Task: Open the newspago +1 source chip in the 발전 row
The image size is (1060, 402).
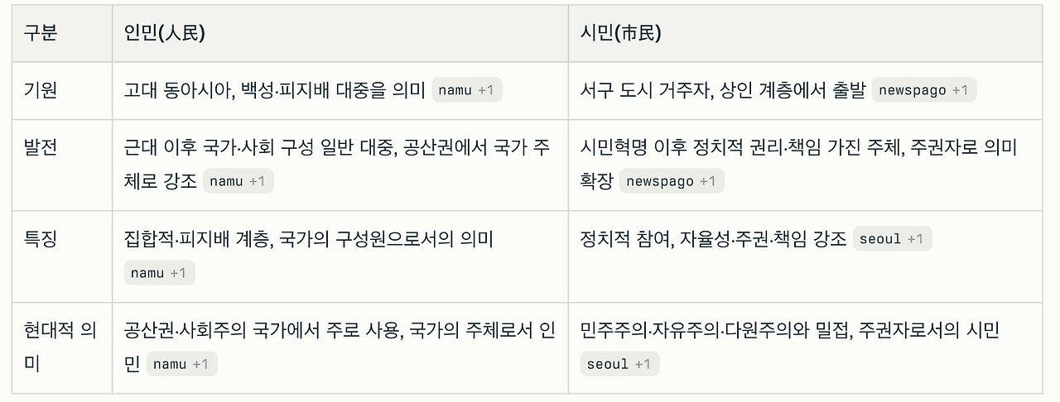Action: 672,181
